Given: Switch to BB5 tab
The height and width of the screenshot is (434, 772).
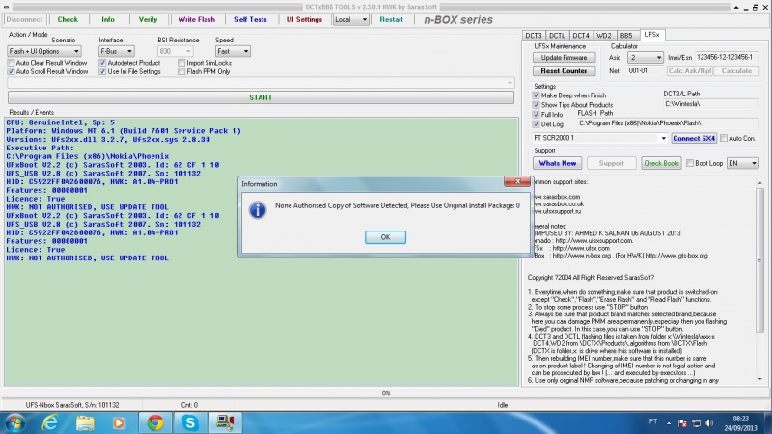Looking at the screenshot, I should pos(626,36).
